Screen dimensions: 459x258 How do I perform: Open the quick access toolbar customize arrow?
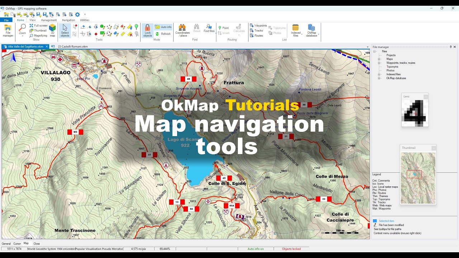(x=85, y=14)
